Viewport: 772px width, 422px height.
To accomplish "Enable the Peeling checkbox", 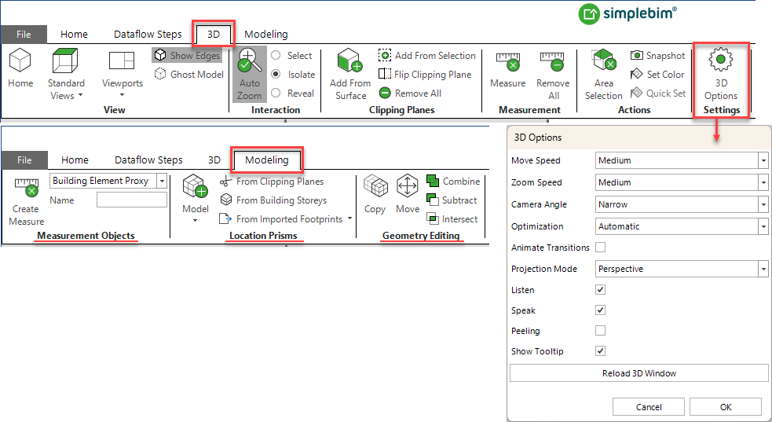I will coord(600,330).
